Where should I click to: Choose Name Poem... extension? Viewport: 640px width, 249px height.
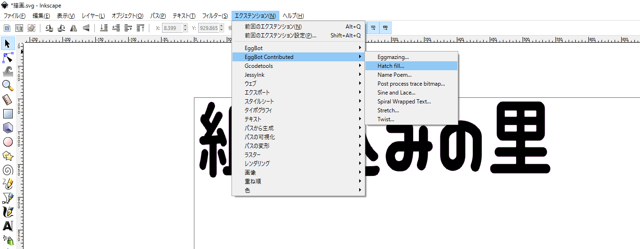411,75
